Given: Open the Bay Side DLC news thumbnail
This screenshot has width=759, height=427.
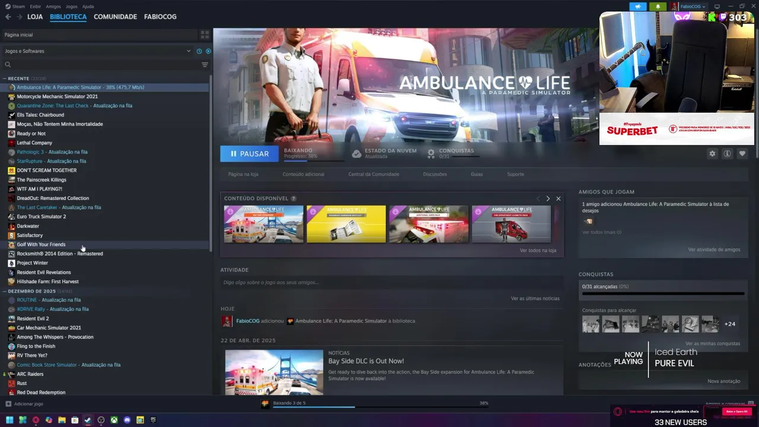Looking at the screenshot, I should coord(274,372).
